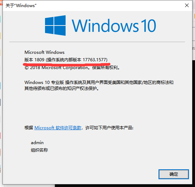Click the 版本 1809 version line

pyautogui.click(x=66, y=60)
